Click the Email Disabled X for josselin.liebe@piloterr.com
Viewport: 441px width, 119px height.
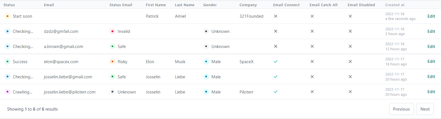pyautogui.click(x=350, y=92)
